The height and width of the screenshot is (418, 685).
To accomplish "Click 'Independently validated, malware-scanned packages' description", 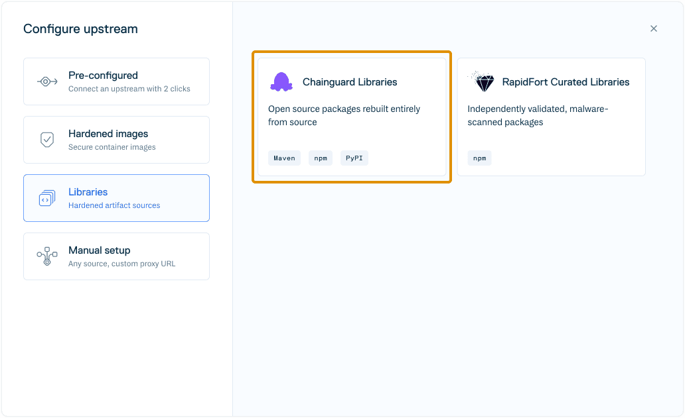I will [538, 115].
